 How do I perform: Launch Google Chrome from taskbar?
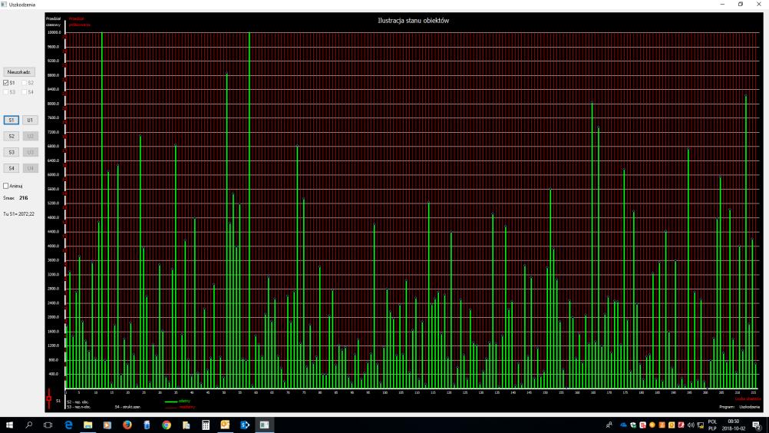click(x=167, y=425)
